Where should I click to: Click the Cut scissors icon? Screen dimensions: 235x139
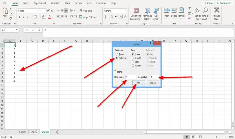(10, 9)
